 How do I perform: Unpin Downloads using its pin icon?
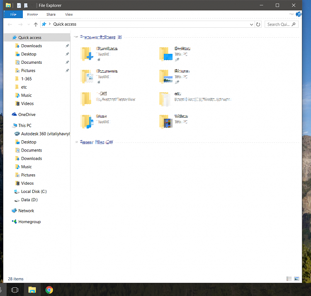(67, 46)
